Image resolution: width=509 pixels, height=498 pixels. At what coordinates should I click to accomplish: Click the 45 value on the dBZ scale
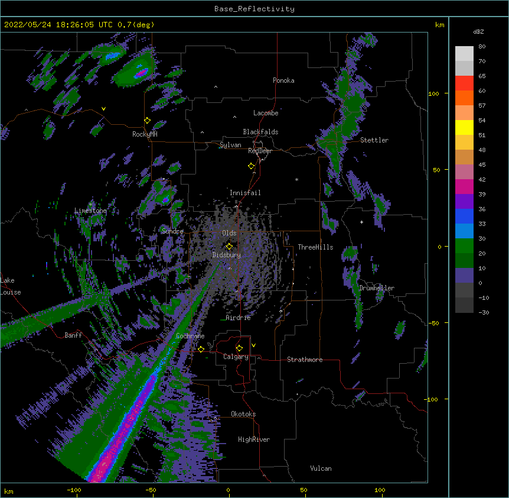[x=482, y=164]
